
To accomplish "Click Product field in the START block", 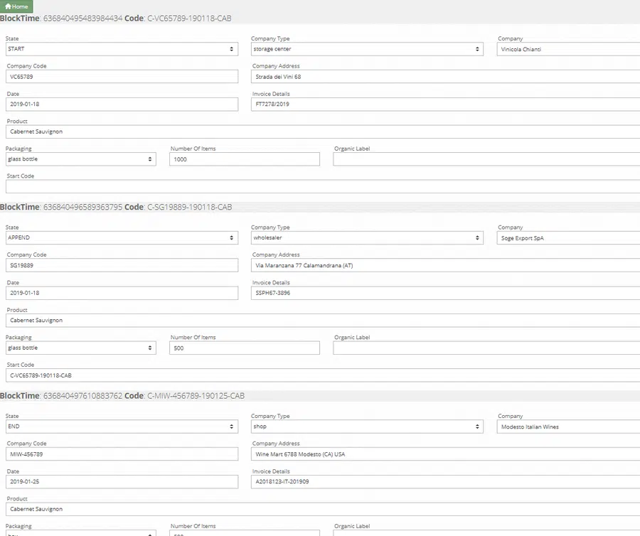I will [323, 132].
